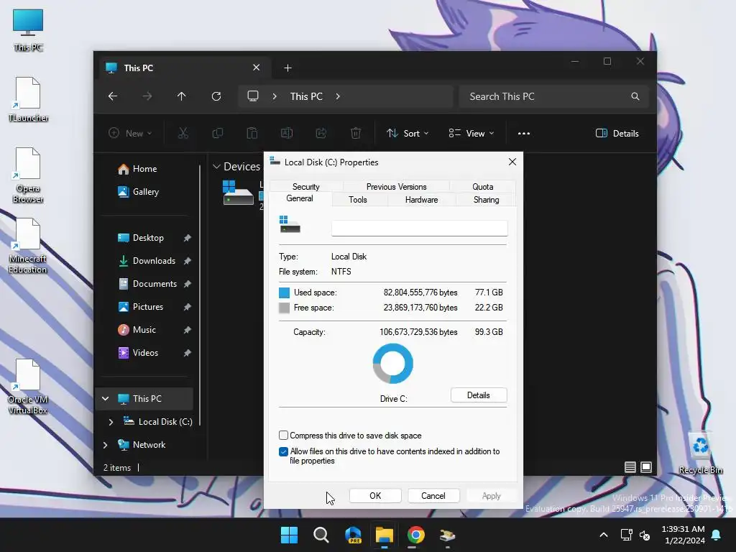
Task: Expand the Local Disk (C:) tree node
Action: [x=111, y=421]
